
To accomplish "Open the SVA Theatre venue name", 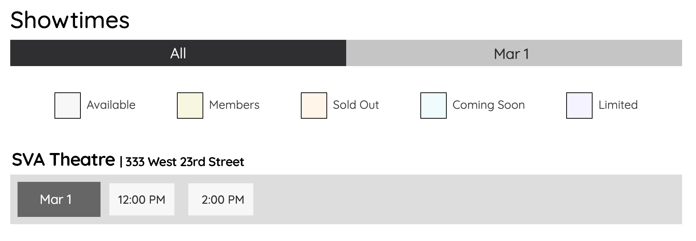I will (x=63, y=160).
